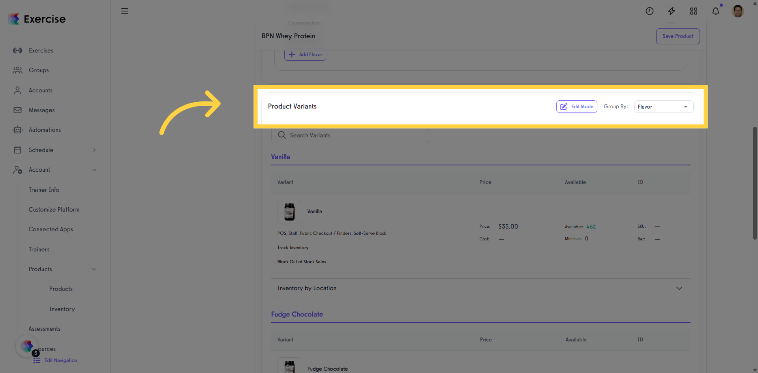Image resolution: width=758 pixels, height=373 pixels.
Task: Open the user profile avatar
Action: point(738,11)
